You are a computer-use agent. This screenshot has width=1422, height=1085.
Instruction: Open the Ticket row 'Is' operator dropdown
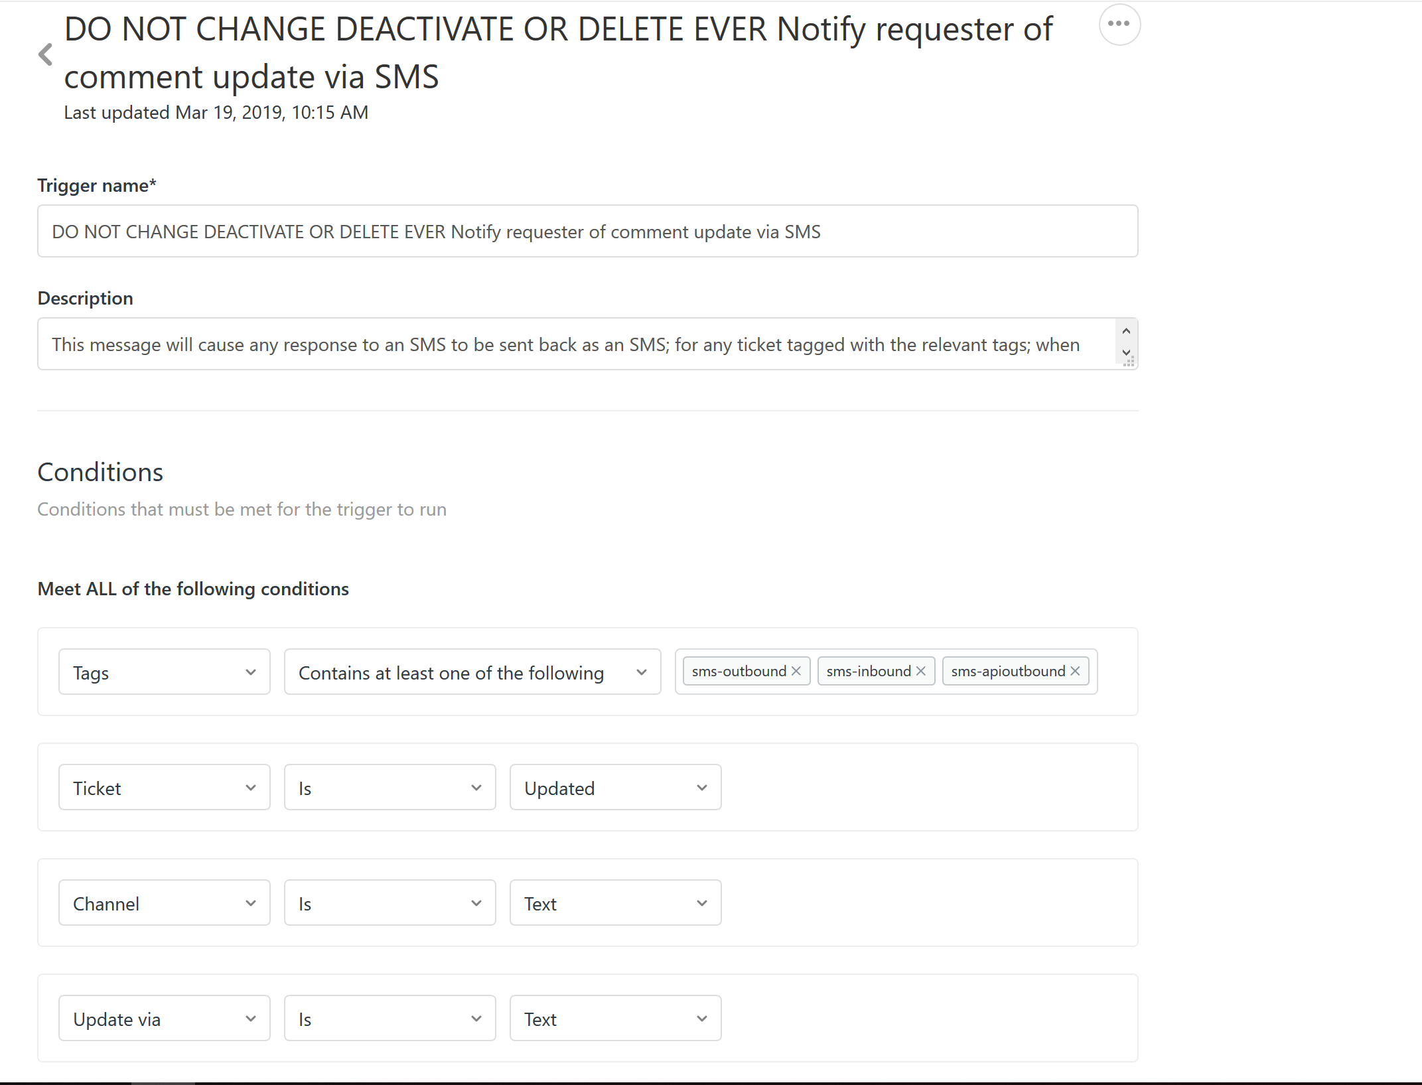tap(390, 788)
